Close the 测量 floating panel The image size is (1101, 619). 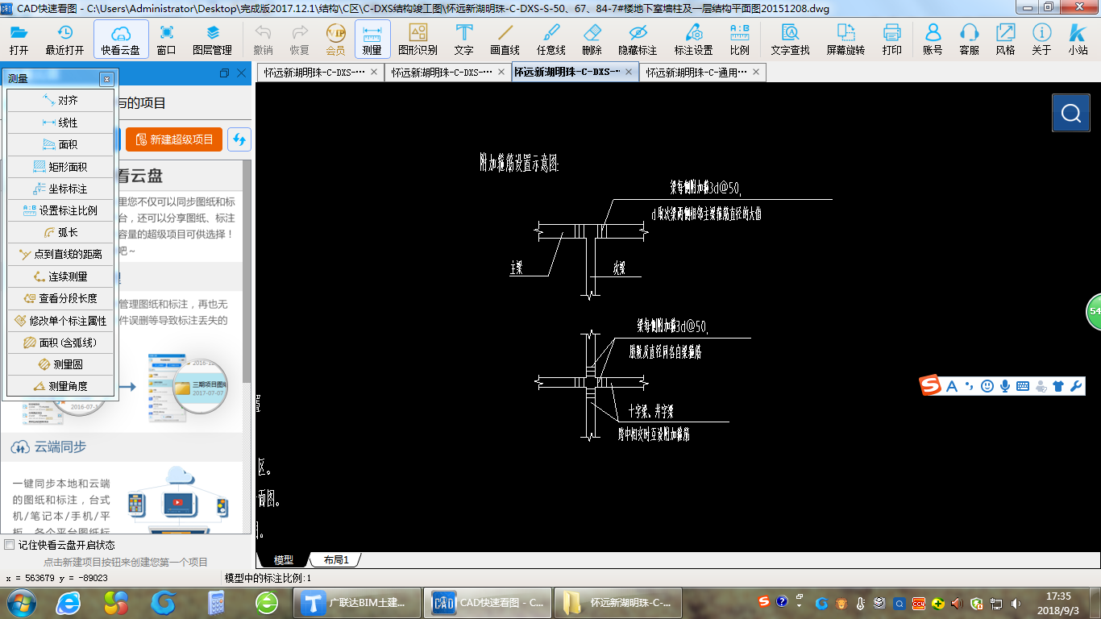point(106,79)
